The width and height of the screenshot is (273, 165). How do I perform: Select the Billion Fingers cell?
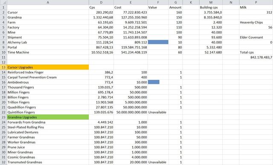(x=48, y=97)
